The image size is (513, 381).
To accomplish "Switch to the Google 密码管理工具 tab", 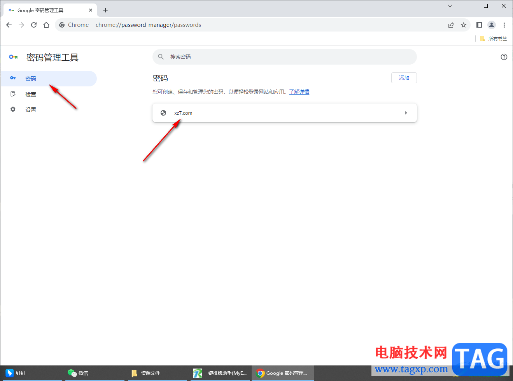I will [x=50, y=10].
